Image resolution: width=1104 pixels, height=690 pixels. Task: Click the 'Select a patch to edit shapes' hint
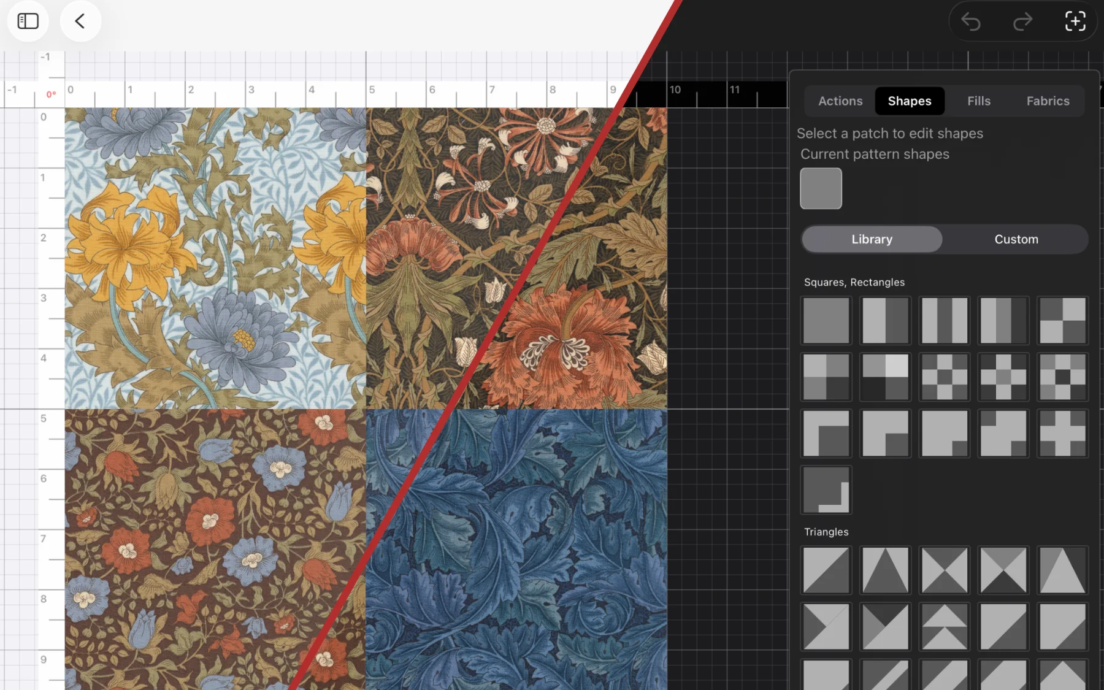[890, 134]
